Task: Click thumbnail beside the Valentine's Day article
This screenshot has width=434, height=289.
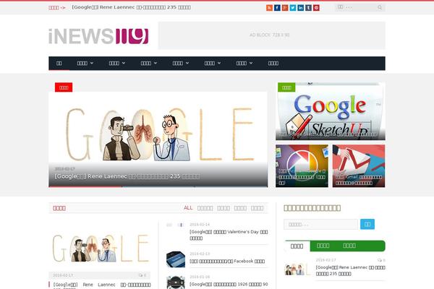Action: pos(176,225)
